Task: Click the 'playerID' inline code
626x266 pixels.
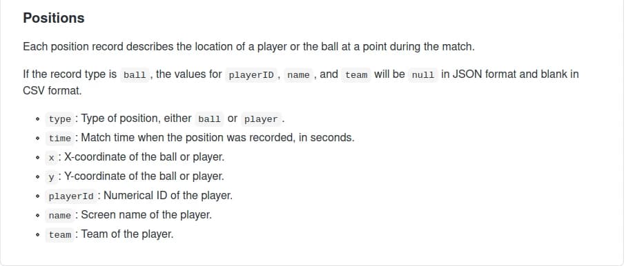Action: click(251, 74)
